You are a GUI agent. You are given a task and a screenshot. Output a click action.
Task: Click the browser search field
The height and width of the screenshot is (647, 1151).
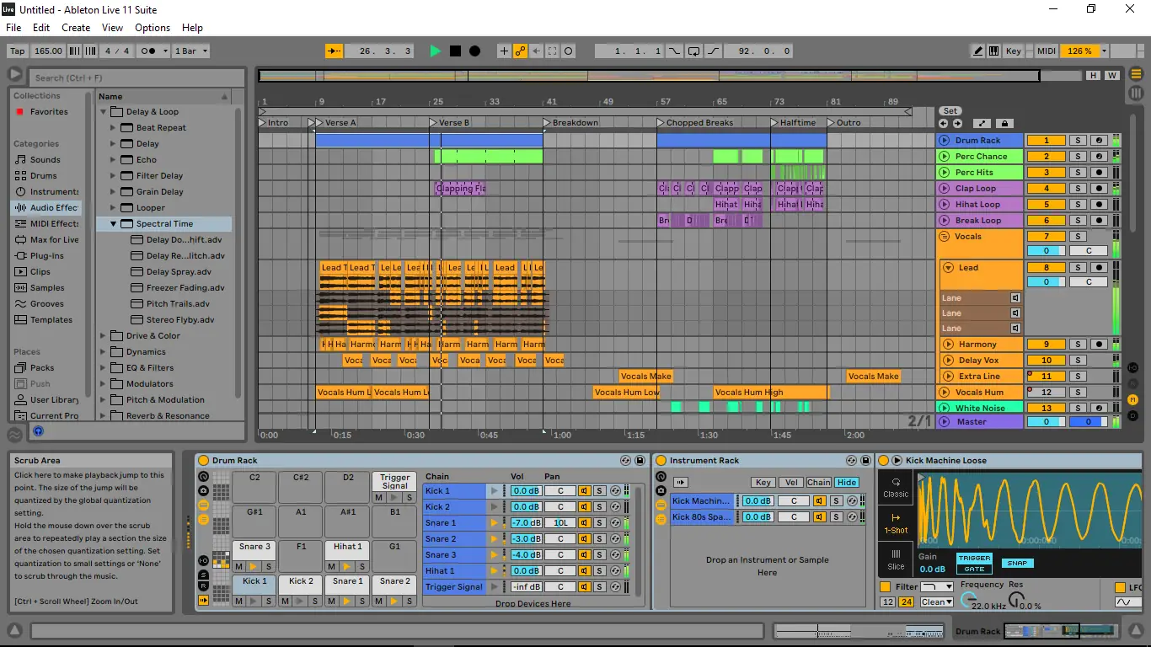(x=137, y=78)
